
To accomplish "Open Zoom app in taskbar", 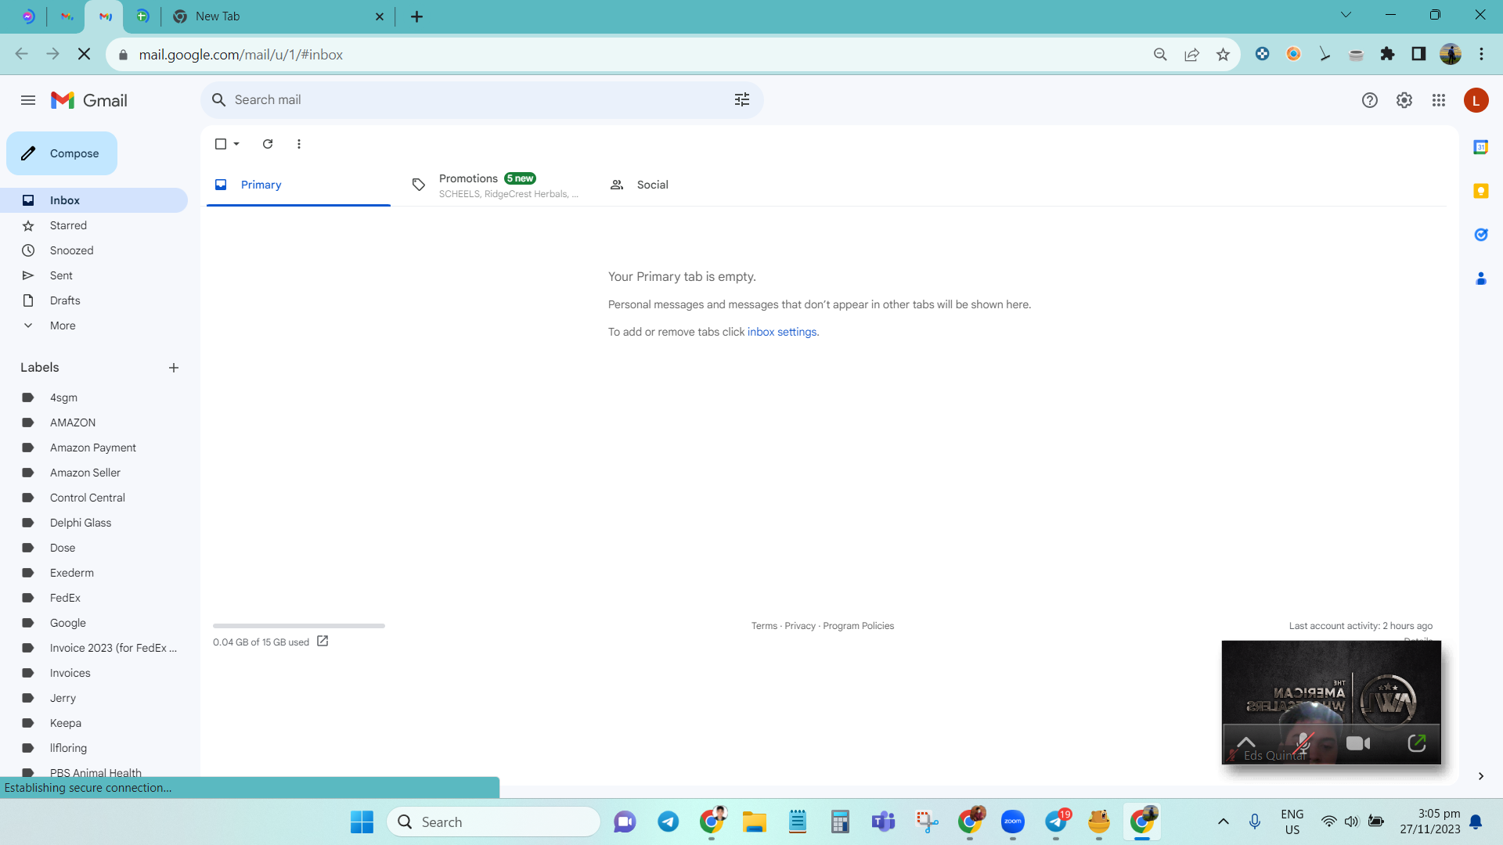I will point(1012,822).
